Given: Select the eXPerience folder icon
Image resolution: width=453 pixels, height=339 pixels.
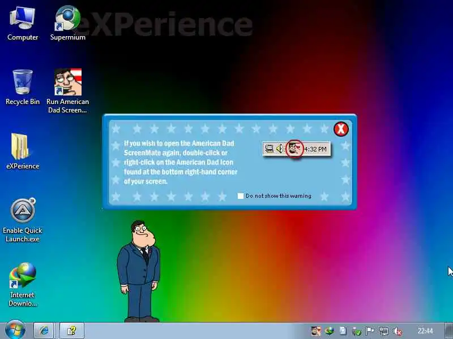Looking at the screenshot, I should (x=23, y=151).
